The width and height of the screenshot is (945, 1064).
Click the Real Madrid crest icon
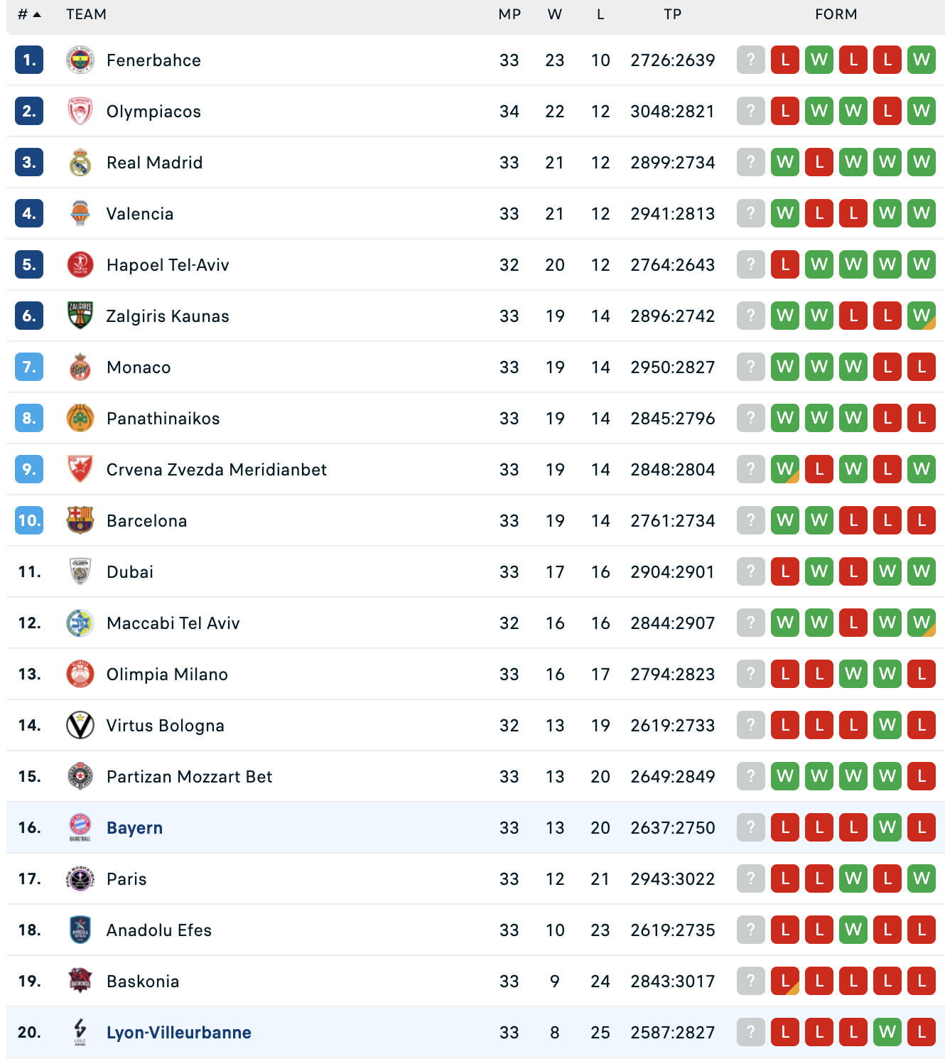coord(80,163)
